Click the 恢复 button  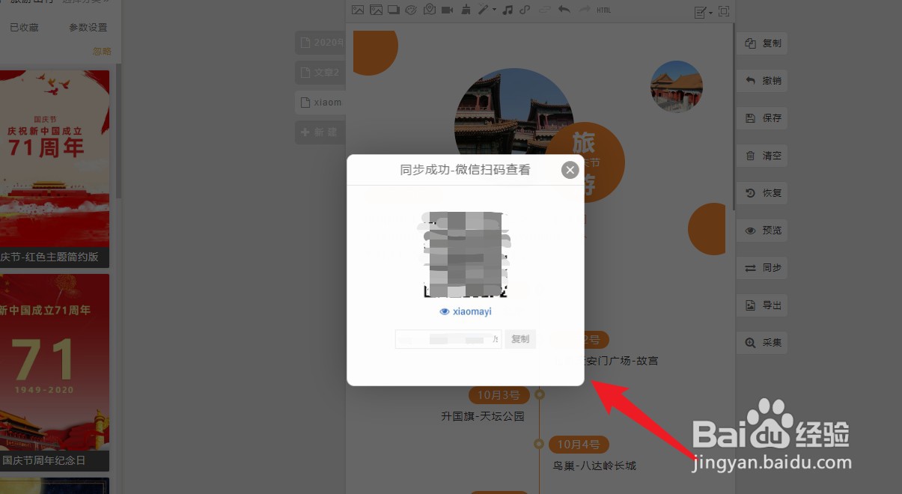tap(763, 193)
